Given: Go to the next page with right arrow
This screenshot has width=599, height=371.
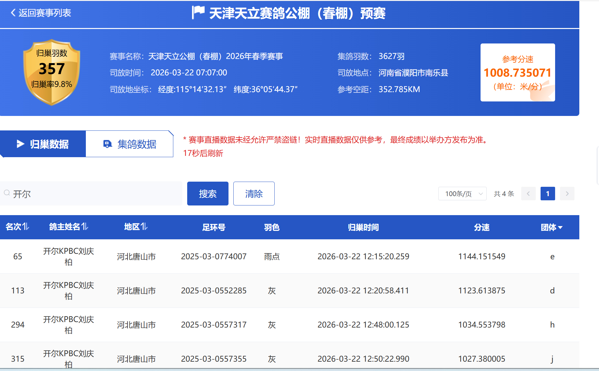Looking at the screenshot, I should [x=567, y=194].
